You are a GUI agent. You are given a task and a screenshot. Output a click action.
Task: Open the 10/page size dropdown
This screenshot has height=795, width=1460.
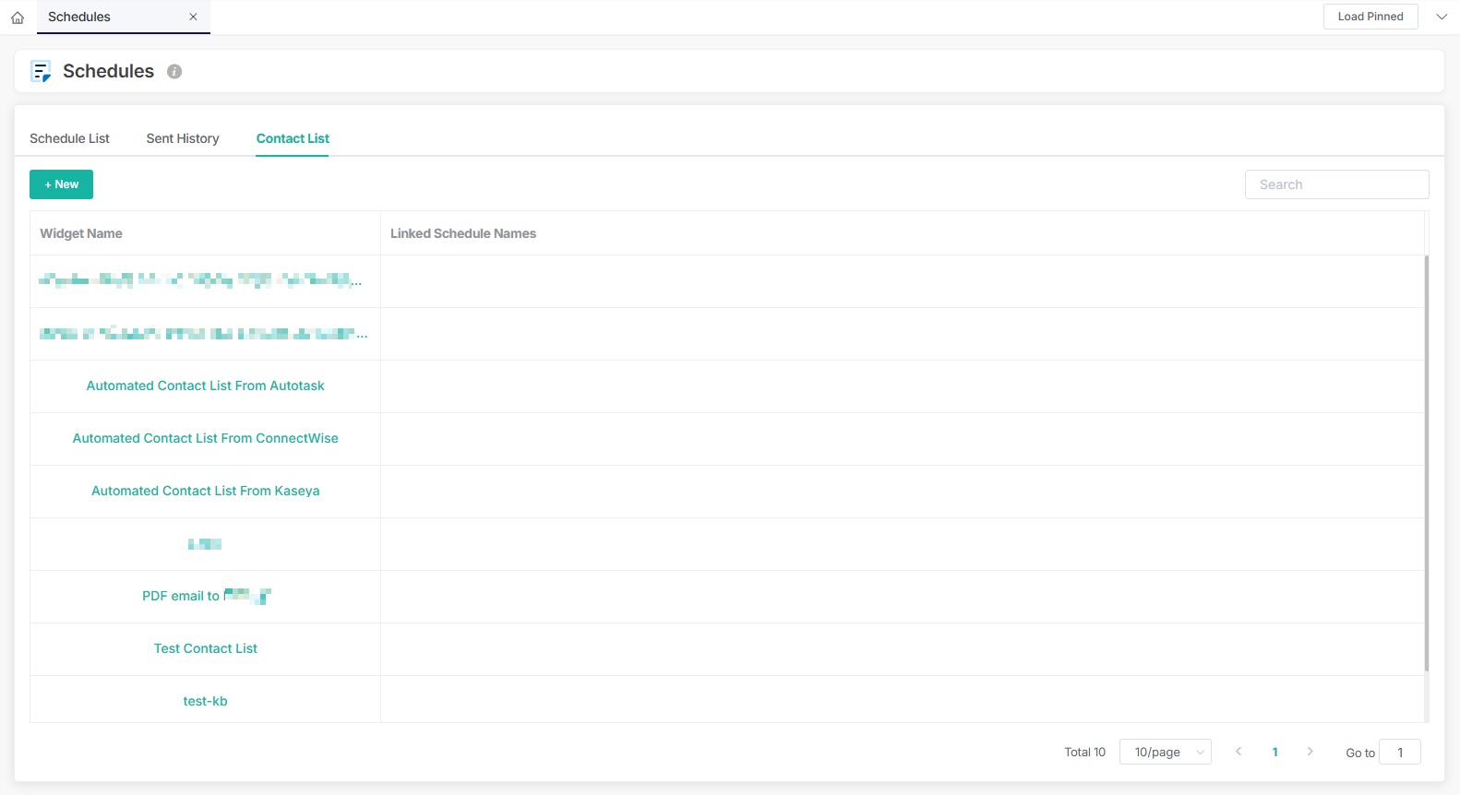[x=1165, y=752]
